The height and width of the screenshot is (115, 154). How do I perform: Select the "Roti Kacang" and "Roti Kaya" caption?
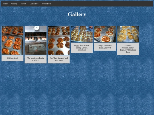click(x=59, y=59)
